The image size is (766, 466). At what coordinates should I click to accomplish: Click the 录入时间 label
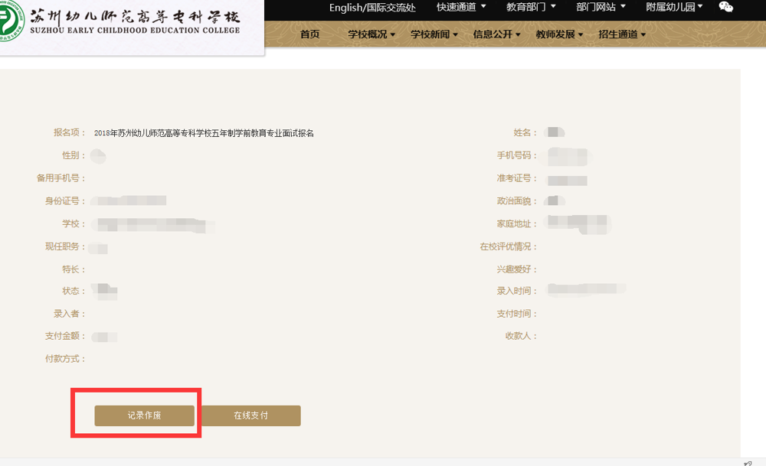tap(517, 291)
